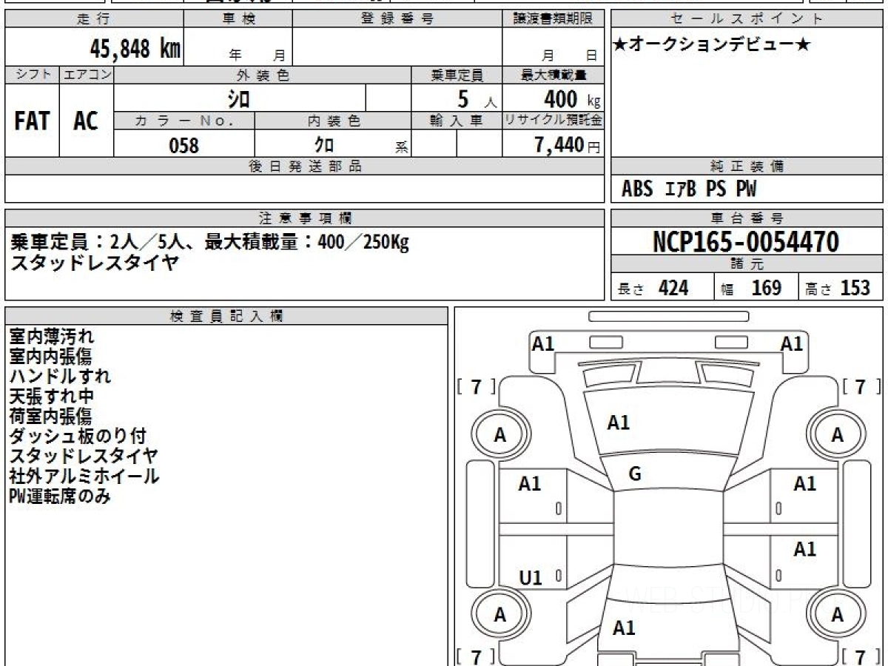Select the 車台番号 header
The image size is (888, 666).
click(x=747, y=218)
